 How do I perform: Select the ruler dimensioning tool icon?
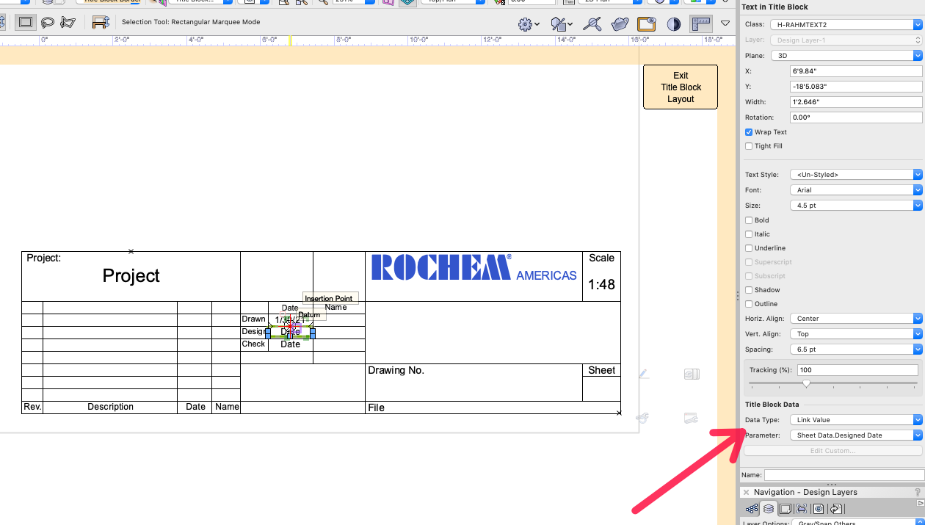click(700, 24)
